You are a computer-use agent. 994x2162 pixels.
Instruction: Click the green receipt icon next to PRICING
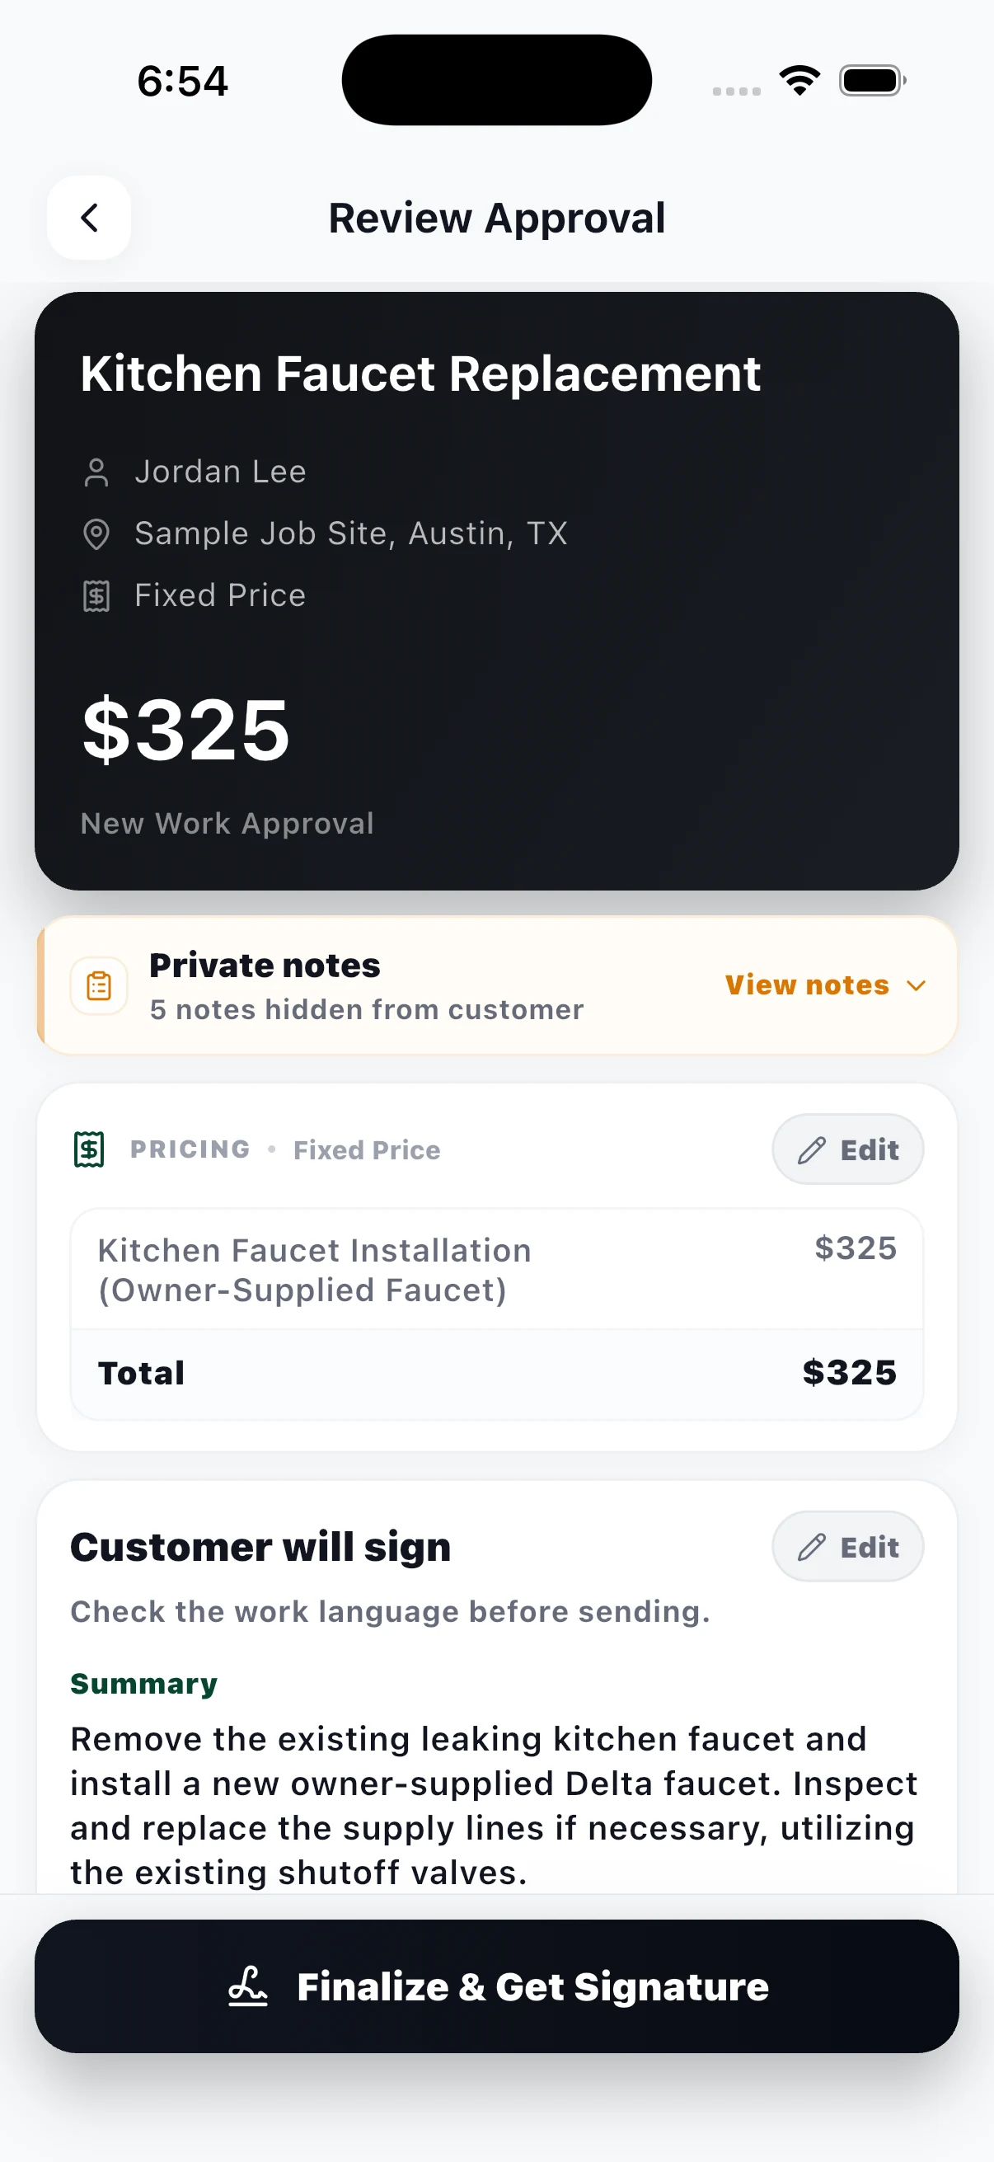point(89,1149)
